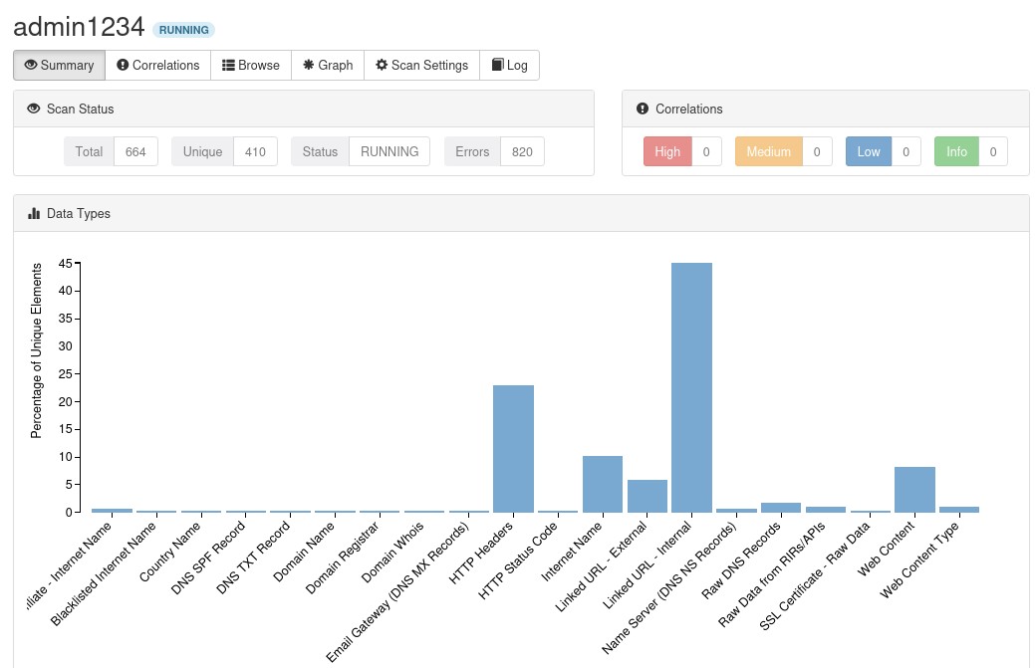Click the Status value RUNNING
1035x668 pixels.
click(389, 151)
